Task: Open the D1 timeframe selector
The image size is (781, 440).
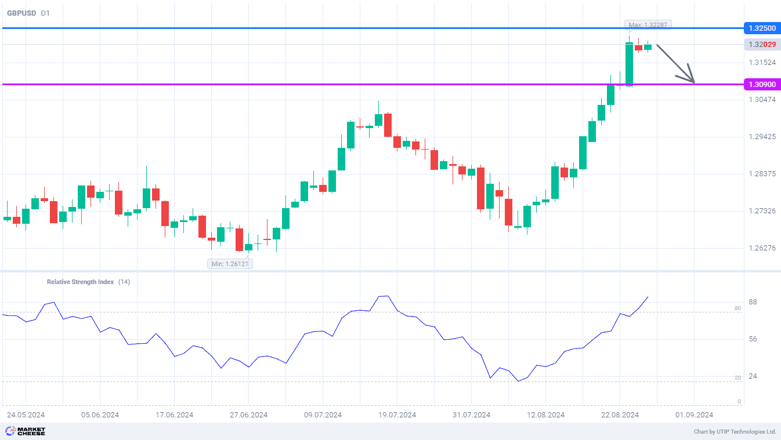Action: tap(45, 13)
